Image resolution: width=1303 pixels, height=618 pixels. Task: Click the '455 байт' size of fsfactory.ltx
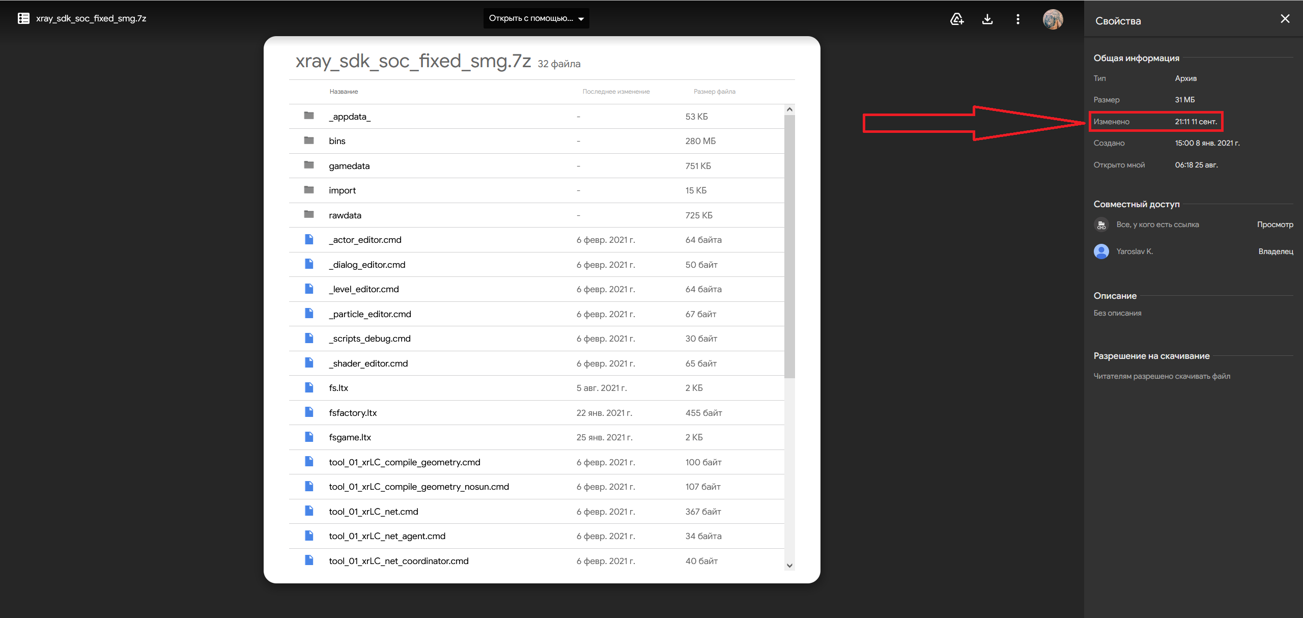703,413
